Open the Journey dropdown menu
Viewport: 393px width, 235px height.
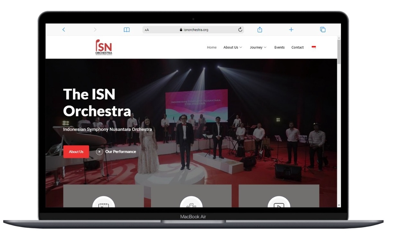pyautogui.click(x=257, y=47)
